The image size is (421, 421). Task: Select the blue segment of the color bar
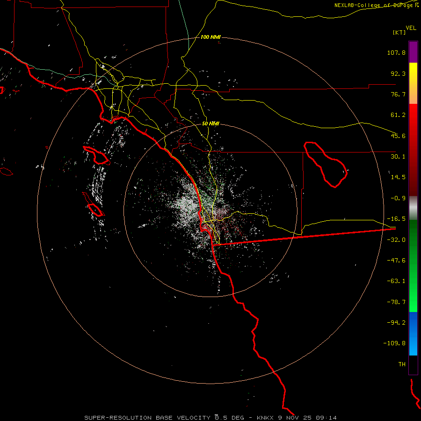click(413, 334)
